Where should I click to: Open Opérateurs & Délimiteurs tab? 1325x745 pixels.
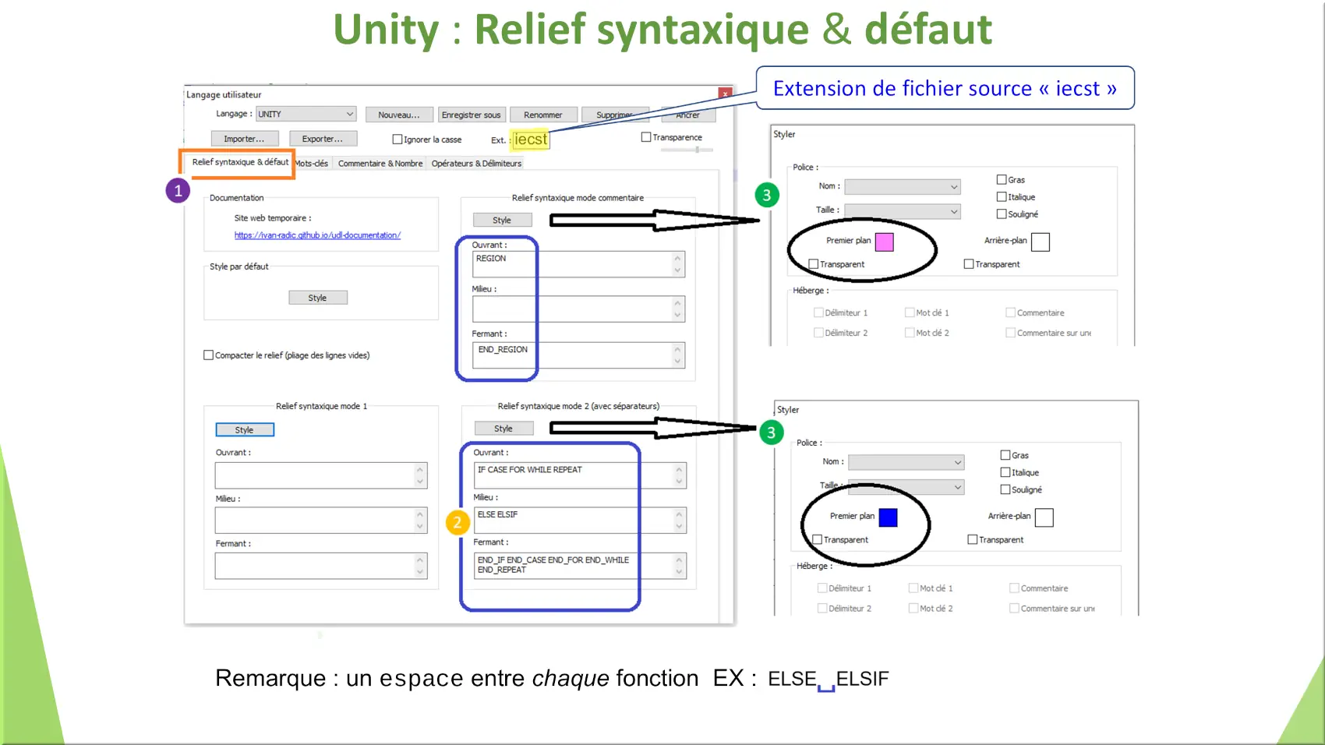coord(476,164)
